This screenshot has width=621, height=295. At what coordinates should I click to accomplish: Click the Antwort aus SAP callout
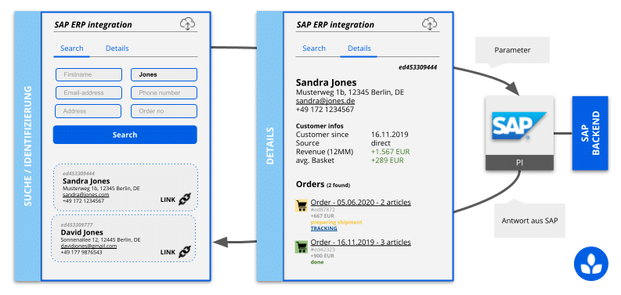(x=529, y=221)
